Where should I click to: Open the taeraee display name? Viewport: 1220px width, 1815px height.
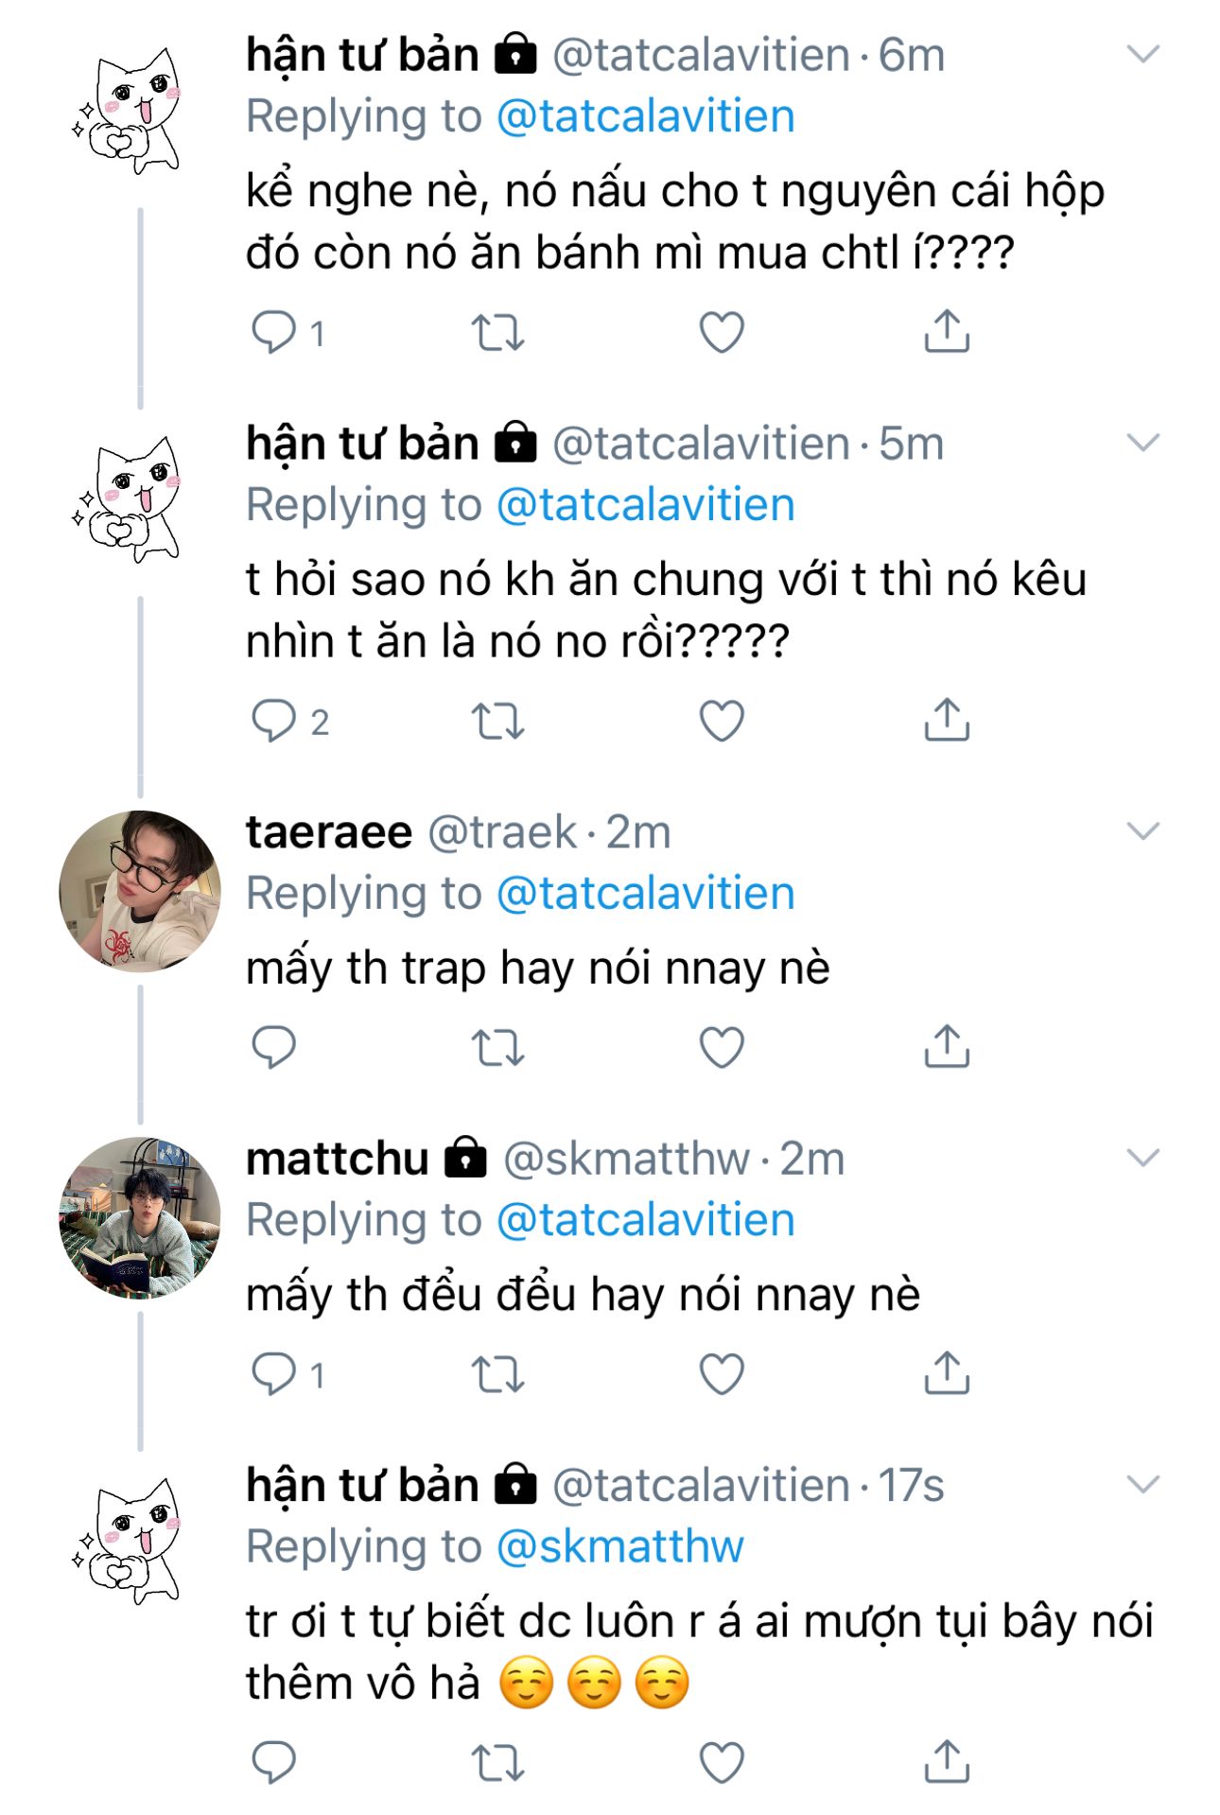(x=328, y=832)
